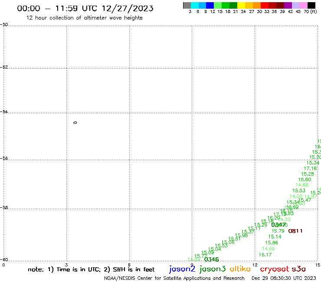
Task: Click the wave height value 15.79
Action: coord(278,231)
